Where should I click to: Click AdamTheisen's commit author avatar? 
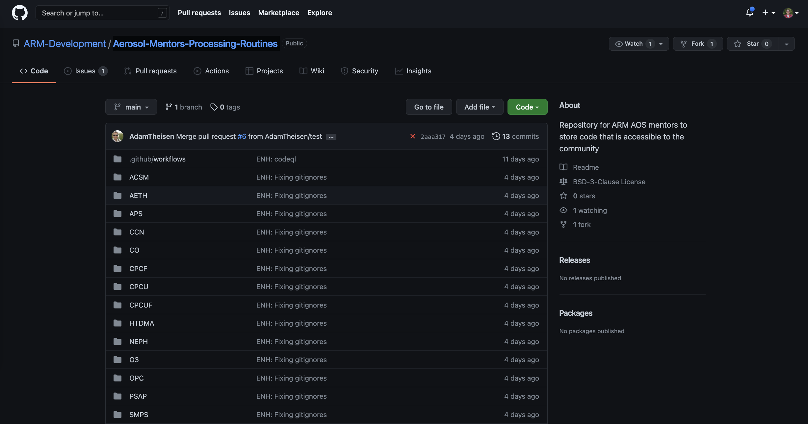pos(117,136)
